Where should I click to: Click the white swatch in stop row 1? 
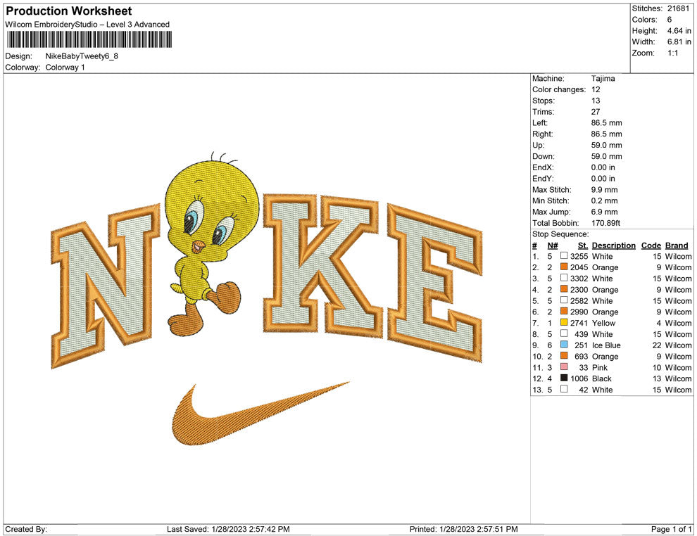coord(564,256)
